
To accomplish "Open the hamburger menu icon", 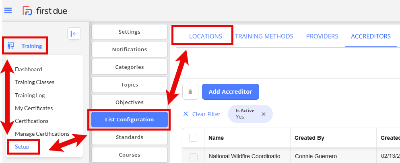I will pyautogui.click(x=8, y=11).
